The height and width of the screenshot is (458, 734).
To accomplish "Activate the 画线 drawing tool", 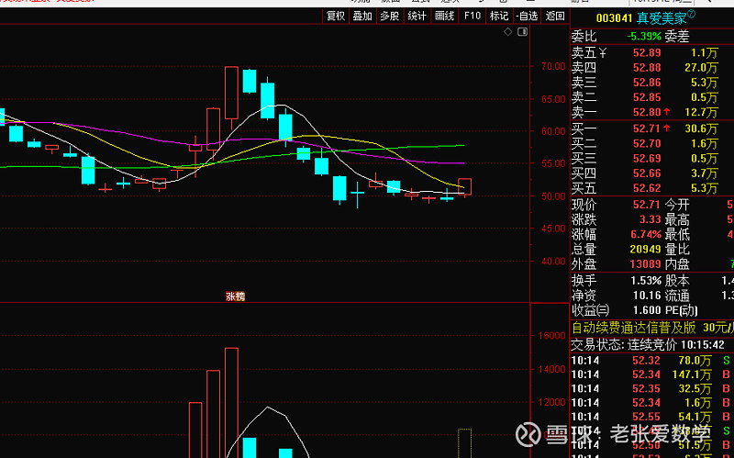I will click(444, 16).
